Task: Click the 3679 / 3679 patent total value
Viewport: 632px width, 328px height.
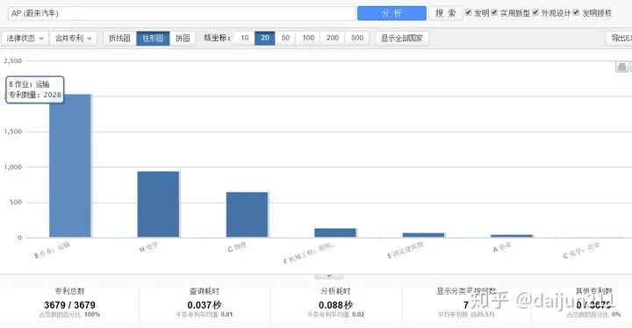Action: tap(69, 305)
